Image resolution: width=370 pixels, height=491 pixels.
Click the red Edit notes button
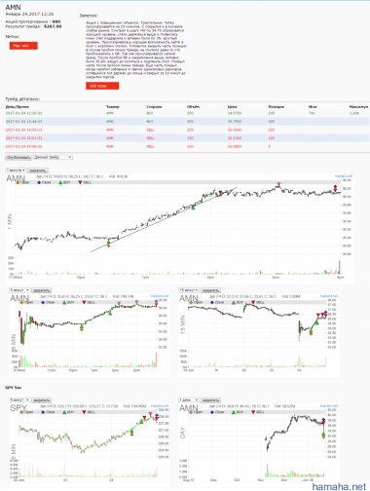pos(102,86)
